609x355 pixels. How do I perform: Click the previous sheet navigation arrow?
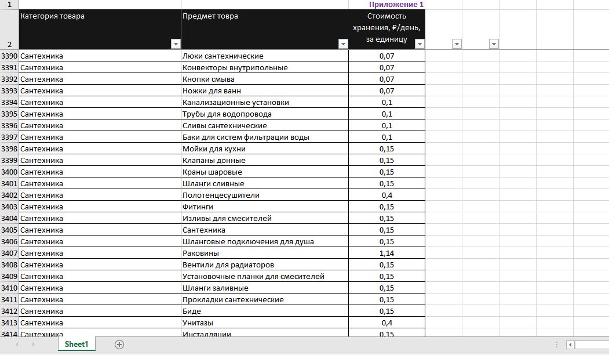click(x=17, y=345)
